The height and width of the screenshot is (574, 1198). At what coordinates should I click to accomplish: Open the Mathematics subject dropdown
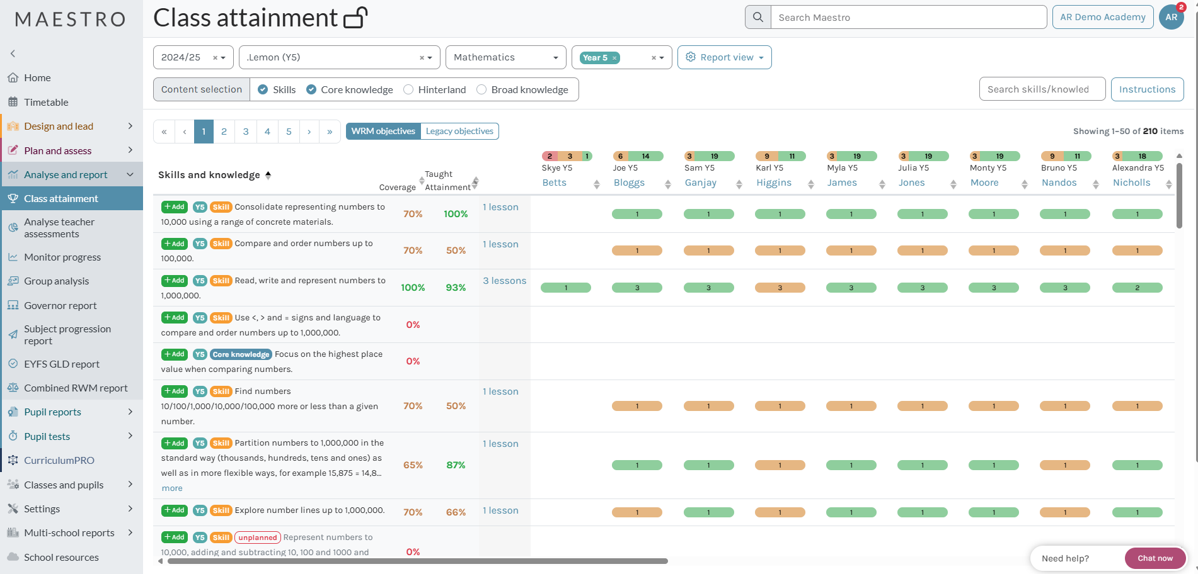point(505,57)
